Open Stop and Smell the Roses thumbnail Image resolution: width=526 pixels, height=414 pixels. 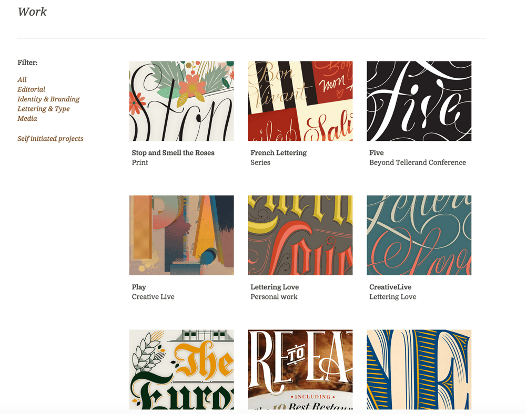(x=181, y=101)
